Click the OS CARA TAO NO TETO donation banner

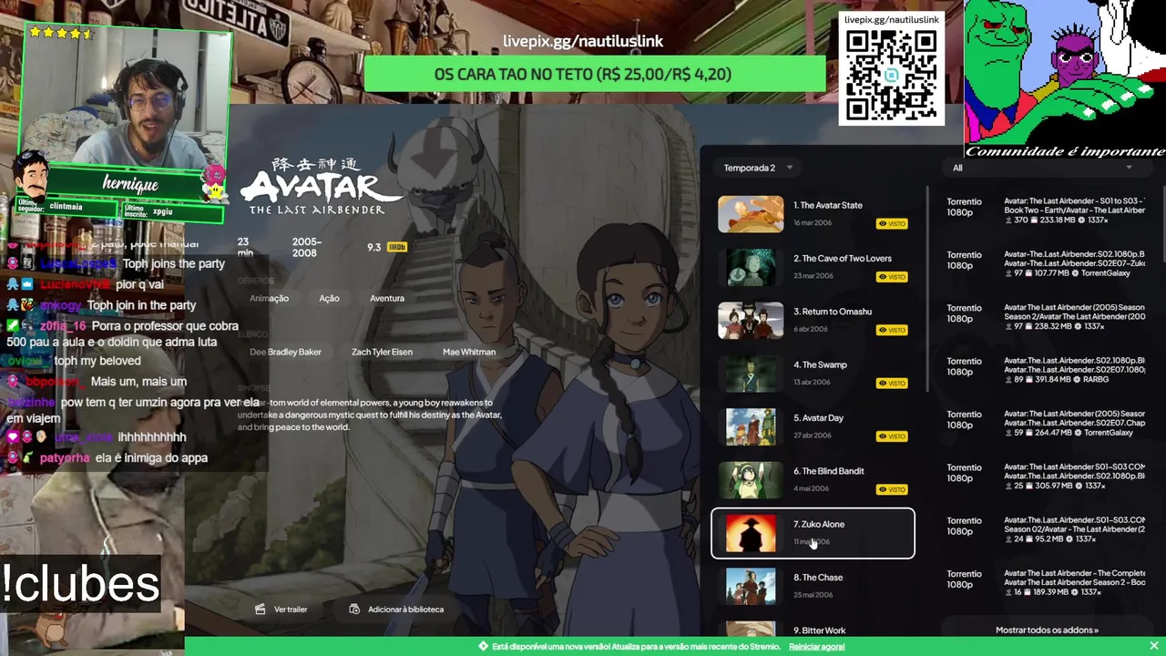(x=595, y=75)
